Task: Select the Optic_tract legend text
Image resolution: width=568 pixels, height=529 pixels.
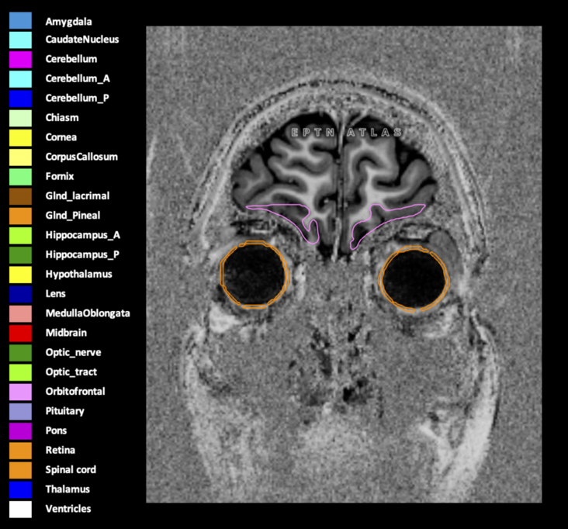Action: (71, 372)
